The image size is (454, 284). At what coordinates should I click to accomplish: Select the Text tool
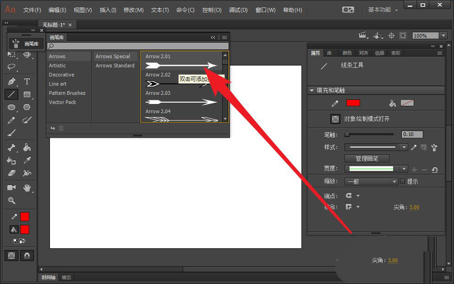pyautogui.click(x=27, y=82)
